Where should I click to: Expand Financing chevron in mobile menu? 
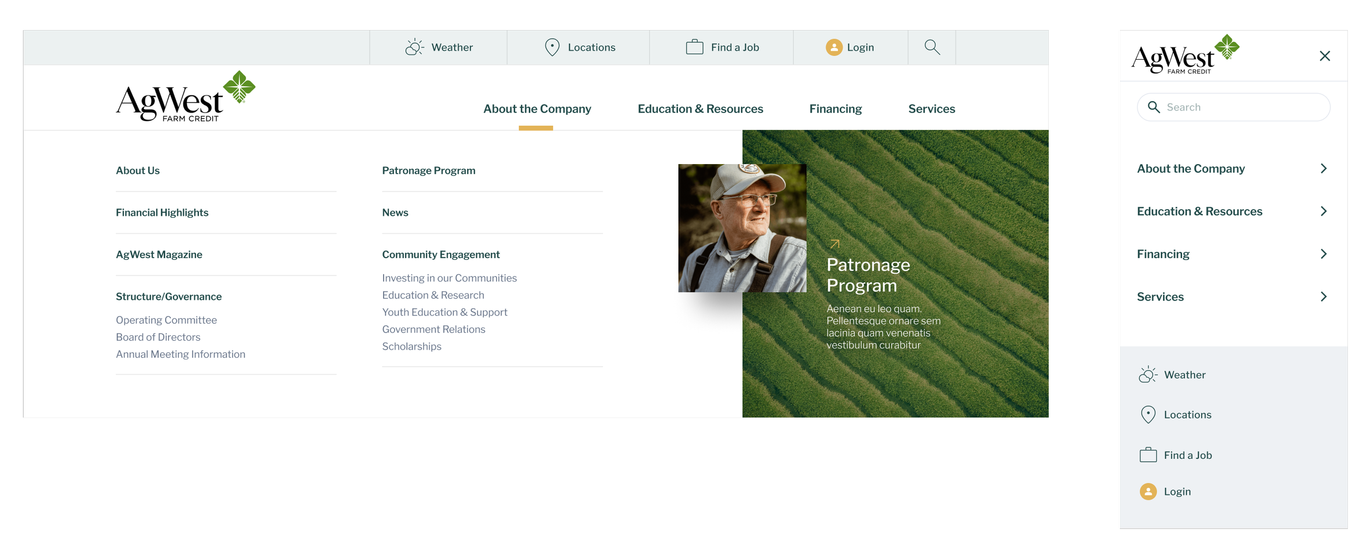(x=1324, y=254)
